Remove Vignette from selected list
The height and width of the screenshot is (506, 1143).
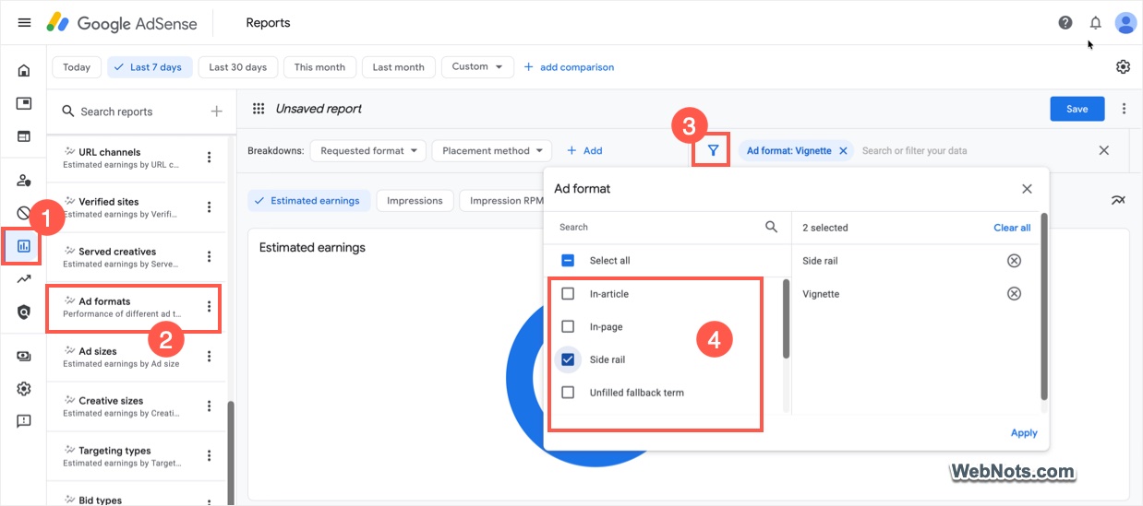[1014, 294]
